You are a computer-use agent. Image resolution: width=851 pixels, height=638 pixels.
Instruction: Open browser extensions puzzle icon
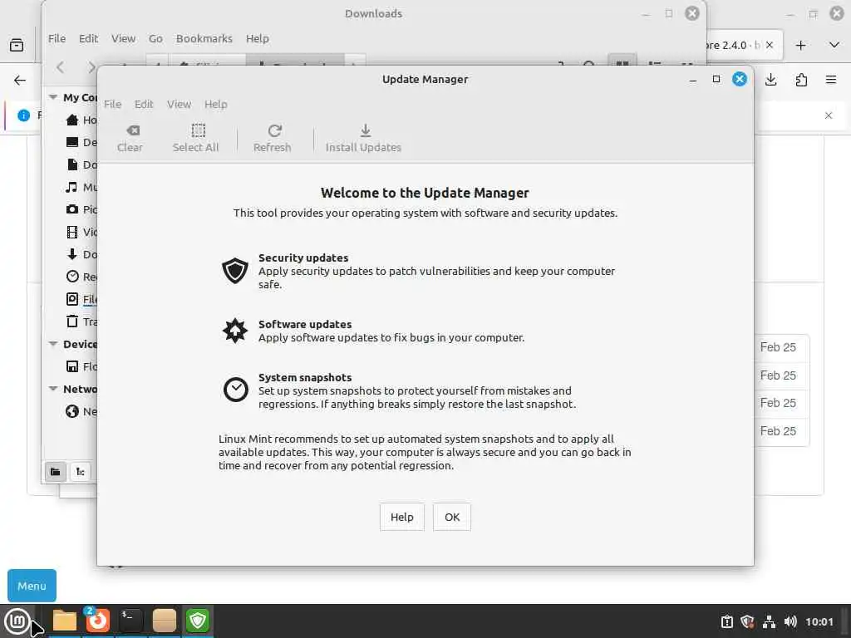[x=801, y=81]
